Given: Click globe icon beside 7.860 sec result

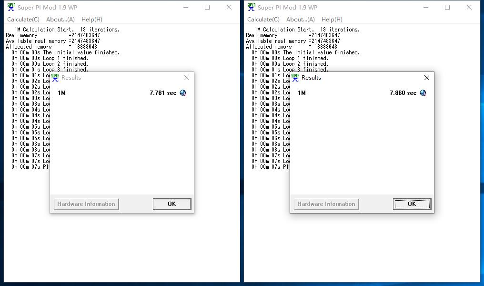Looking at the screenshot, I should [x=423, y=93].
